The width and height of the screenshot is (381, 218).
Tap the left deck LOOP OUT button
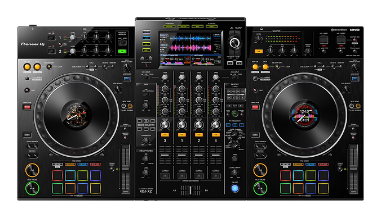pos(37,66)
